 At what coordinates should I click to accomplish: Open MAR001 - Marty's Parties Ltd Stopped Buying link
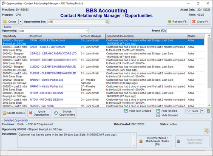tap(46, 80)
